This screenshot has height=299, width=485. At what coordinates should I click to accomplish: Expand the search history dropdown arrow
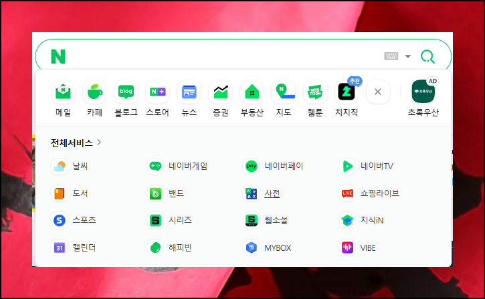coord(408,56)
